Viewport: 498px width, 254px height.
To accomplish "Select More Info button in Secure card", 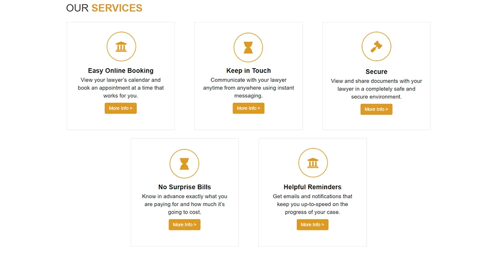I will click(376, 109).
